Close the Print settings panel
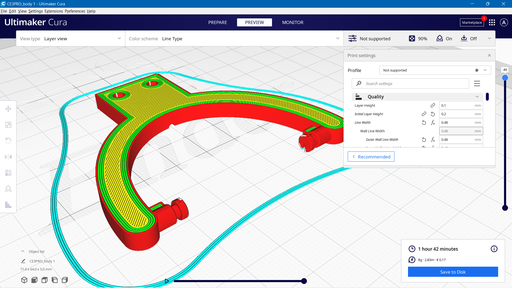 [489, 55]
